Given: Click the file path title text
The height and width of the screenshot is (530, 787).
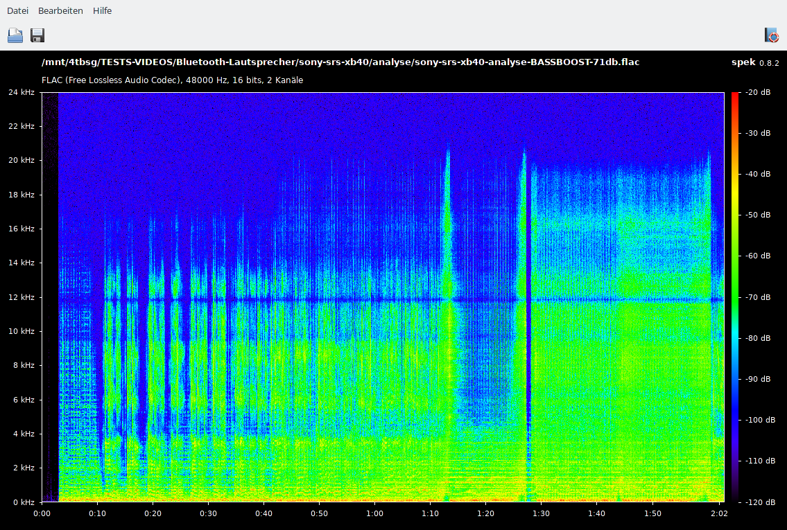Looking at the screenshot, I should (340, 62).
